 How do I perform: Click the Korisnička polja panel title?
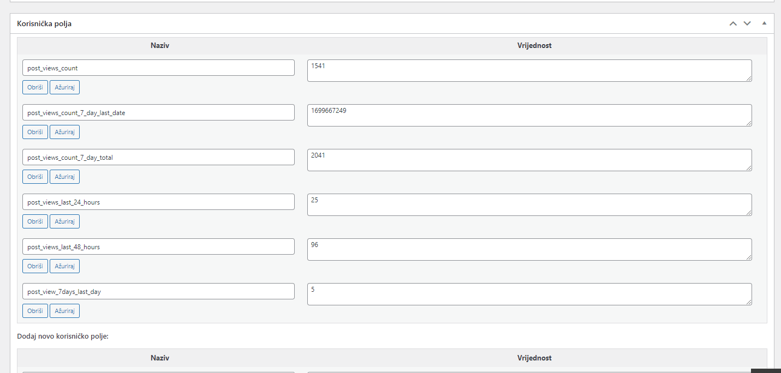(44, 24)
